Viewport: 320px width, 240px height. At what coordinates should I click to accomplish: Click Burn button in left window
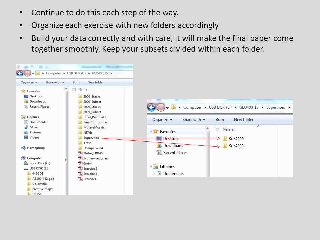coord(76,82)
